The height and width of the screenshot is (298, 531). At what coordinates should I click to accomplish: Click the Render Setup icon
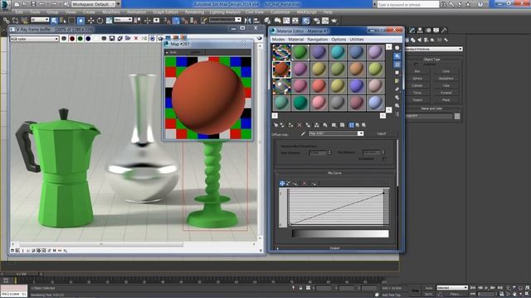316,20
